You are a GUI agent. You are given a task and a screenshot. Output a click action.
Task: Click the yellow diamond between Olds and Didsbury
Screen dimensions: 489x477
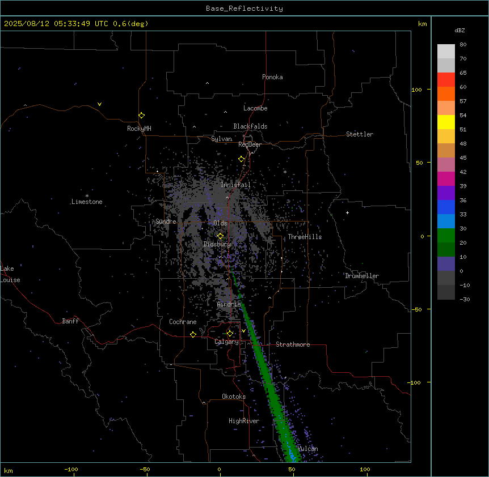(x=220, y=236)
